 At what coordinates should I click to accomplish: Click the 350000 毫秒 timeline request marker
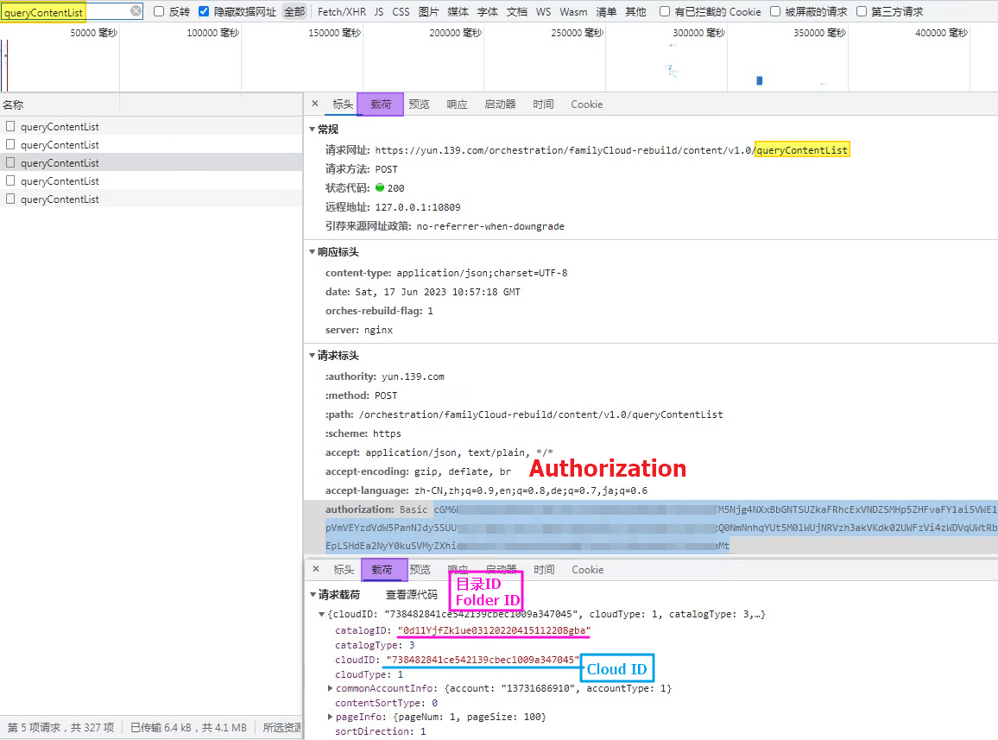760,80
